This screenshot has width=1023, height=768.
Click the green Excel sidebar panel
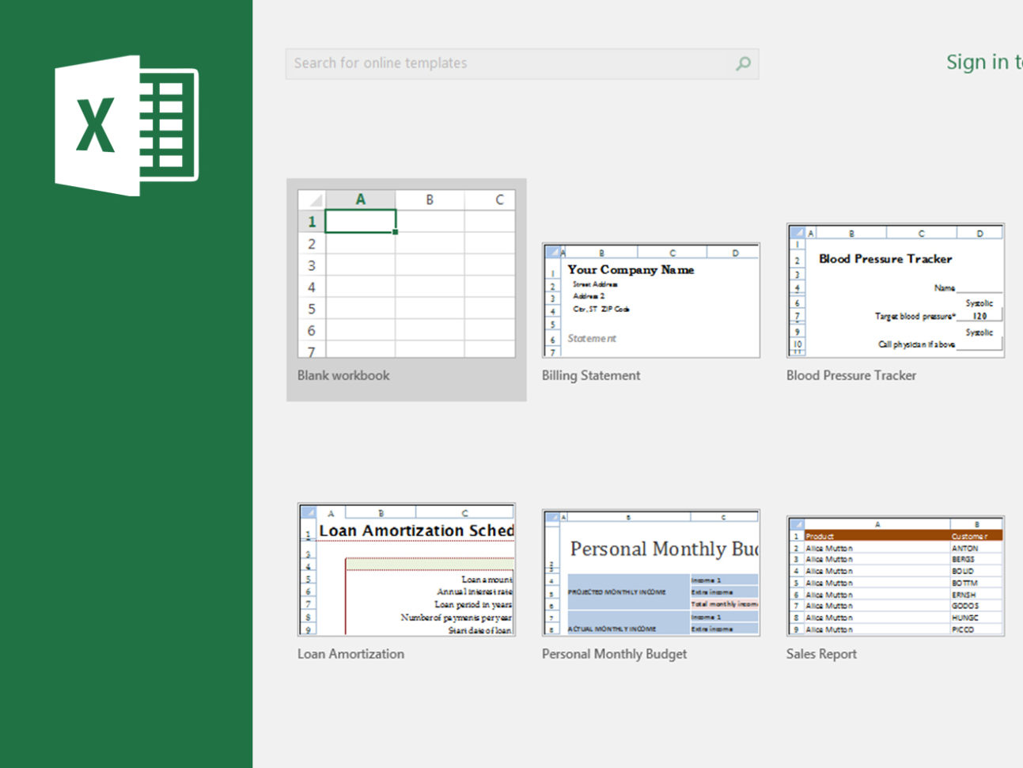coord(127,475)
